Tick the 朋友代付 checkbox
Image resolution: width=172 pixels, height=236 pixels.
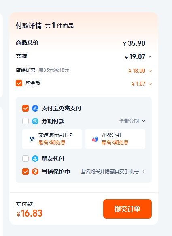tap(25, 159)
